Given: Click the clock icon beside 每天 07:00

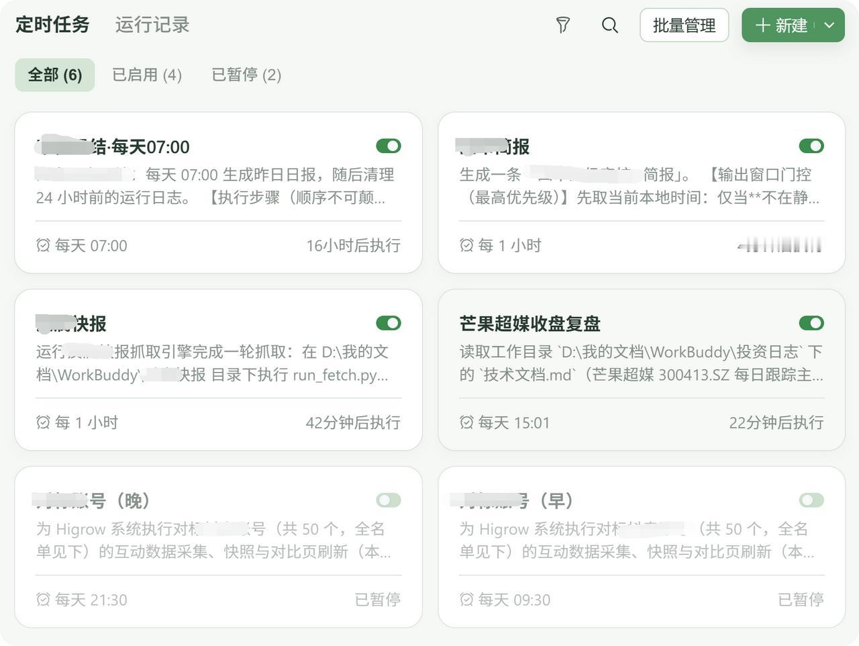Looking at the screenshot, I should 43,246.
